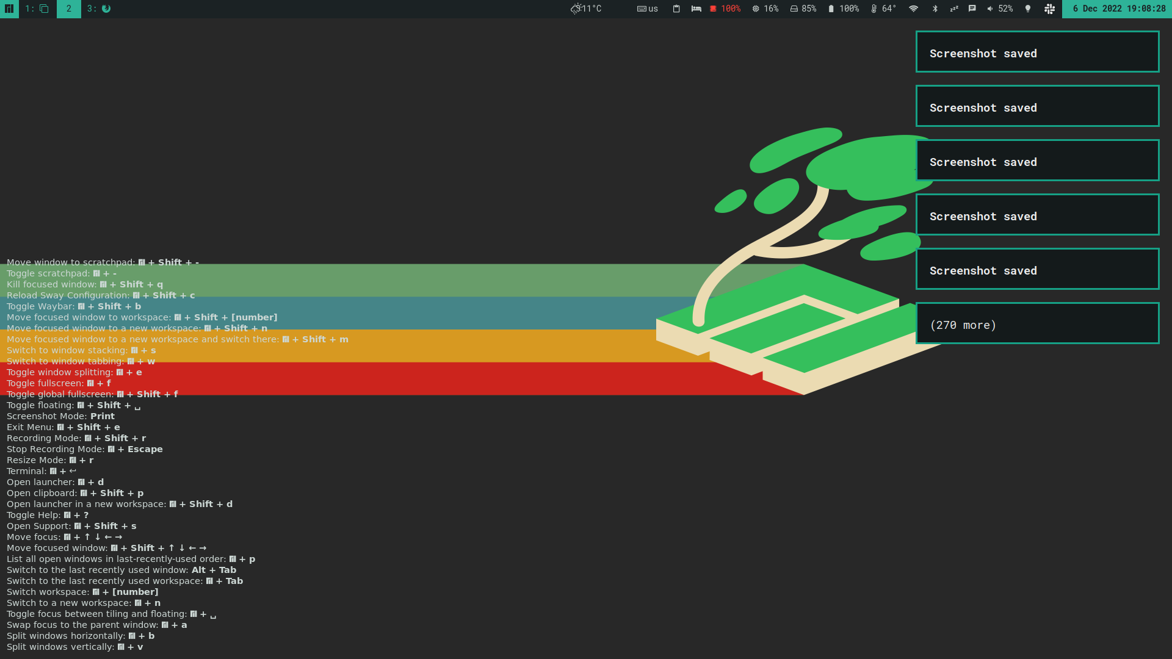Open the Manjaro logo menu in the bar

point(9,9)
